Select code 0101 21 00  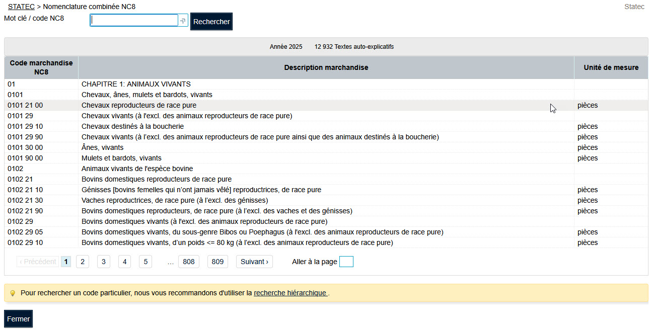click(x=25, y=105)
